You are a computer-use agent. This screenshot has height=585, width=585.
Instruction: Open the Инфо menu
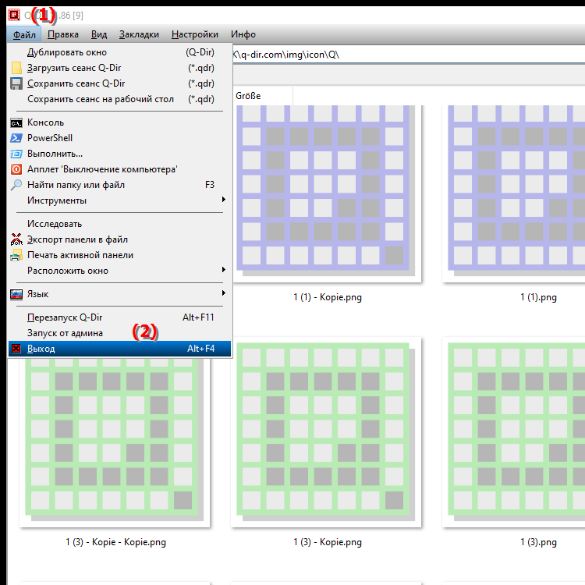click(x=243, y=34)
